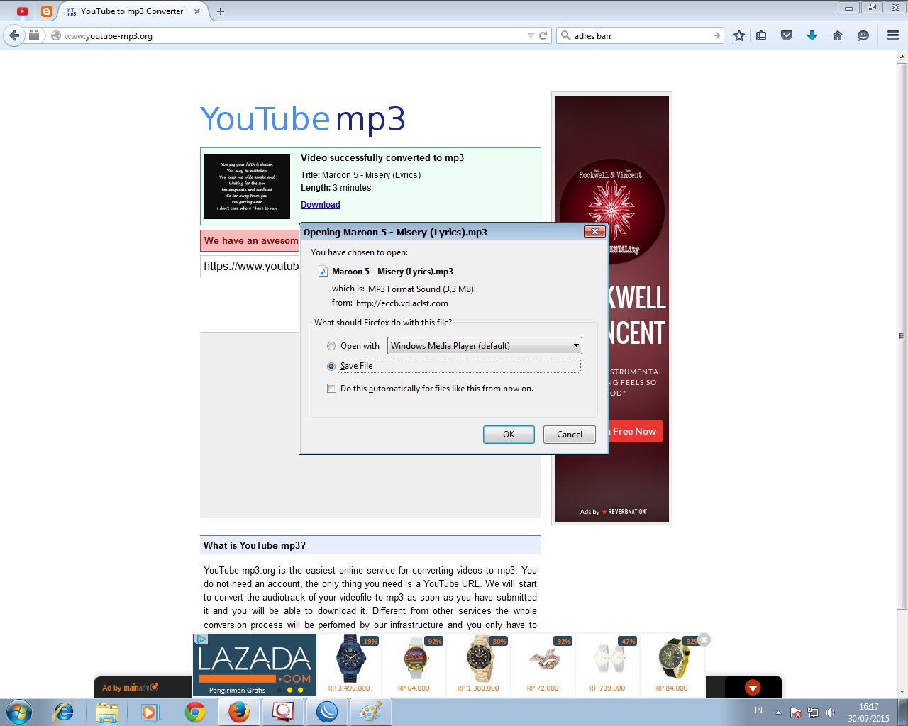
Task: Open the URL history dropdown arrow
Action: [531, 35]
